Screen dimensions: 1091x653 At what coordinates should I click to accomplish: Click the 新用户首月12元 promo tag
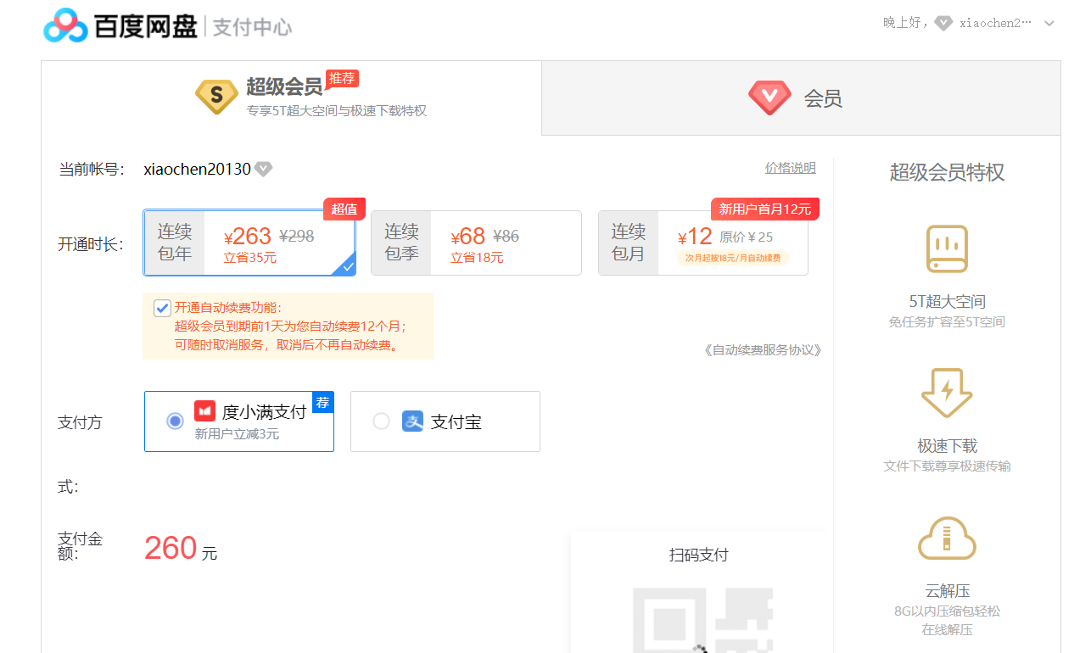(x=765, y=209)
